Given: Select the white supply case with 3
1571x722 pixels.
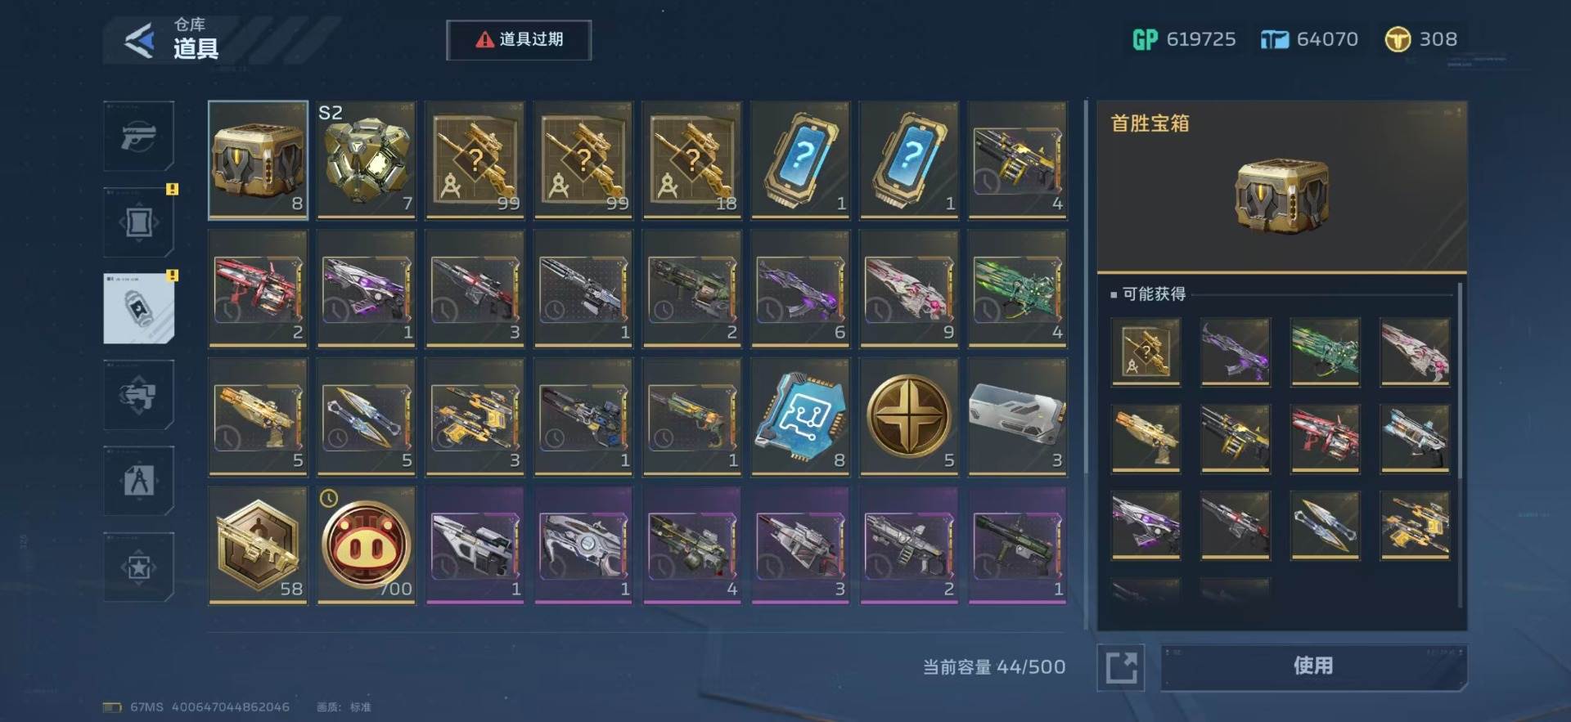Looking at the screenshot, I should [x=1017, y=416].
